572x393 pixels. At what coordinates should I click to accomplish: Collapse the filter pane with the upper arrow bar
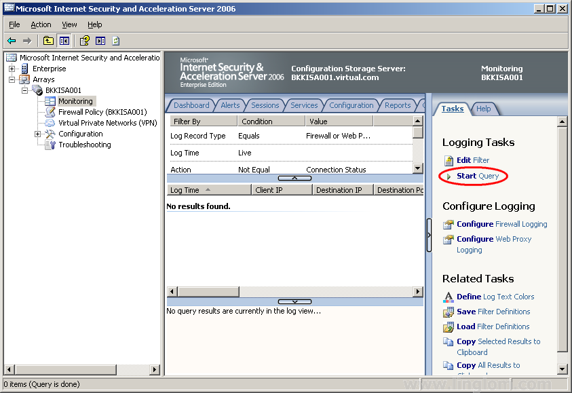[x=294, y=178]
